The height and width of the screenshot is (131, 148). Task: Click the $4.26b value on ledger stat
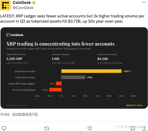click(103, 59)
